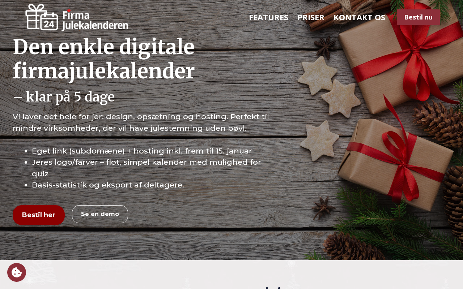This screenshot has height=289, width=463.
Task: Click the Bestil nu header button
Action: (418, 17)
